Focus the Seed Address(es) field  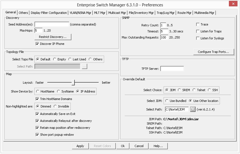pyautogui.click(x=52, y=24)
